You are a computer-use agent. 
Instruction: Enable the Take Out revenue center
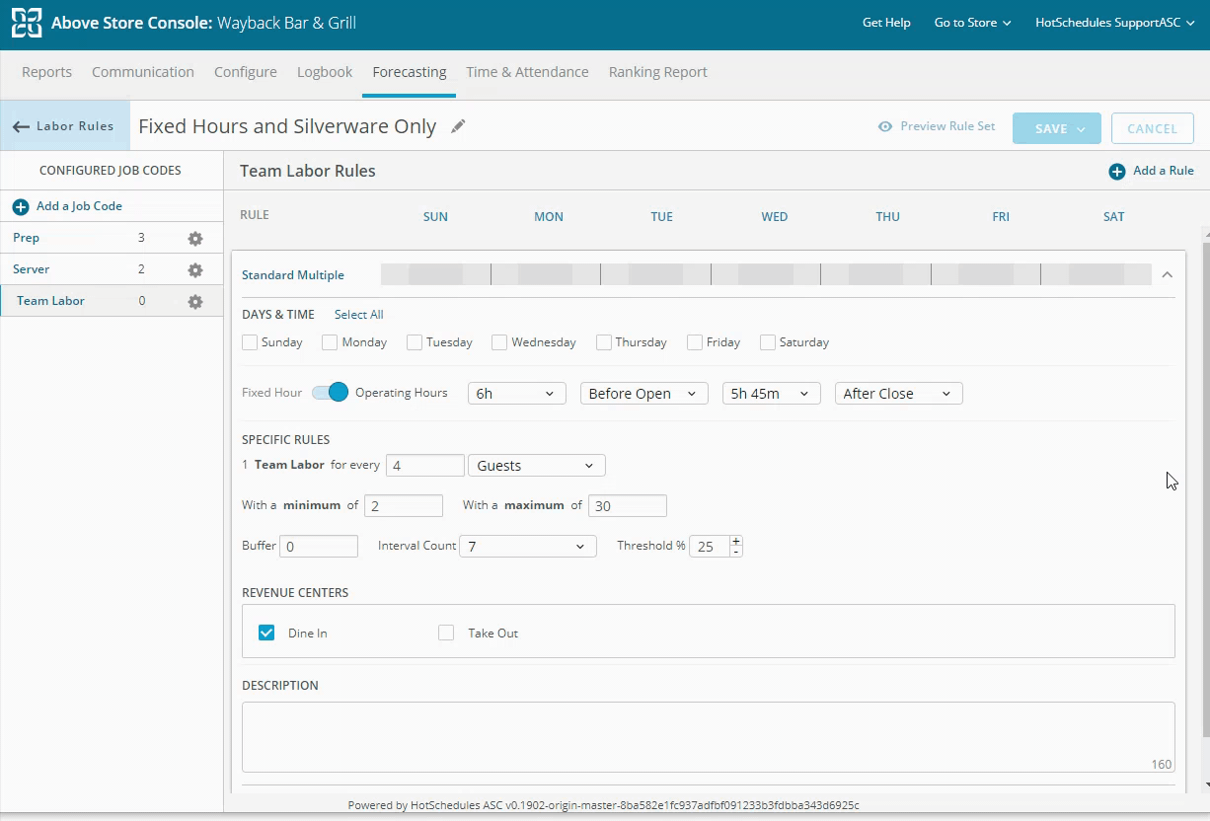pos(446,634)
